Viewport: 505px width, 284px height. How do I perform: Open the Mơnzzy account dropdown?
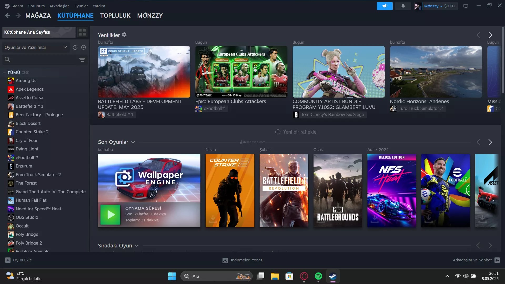(433, 6)
